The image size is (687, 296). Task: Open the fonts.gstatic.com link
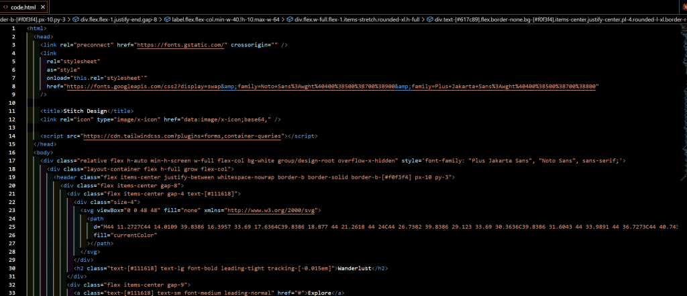[x=181, y=45]
